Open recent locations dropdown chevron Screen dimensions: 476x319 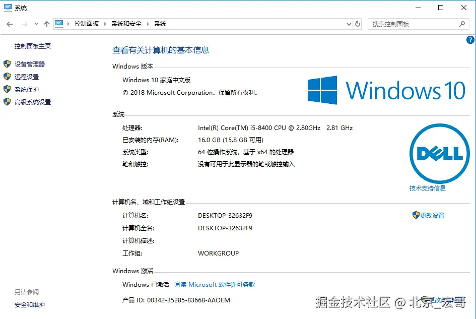(x=36, y=24)
